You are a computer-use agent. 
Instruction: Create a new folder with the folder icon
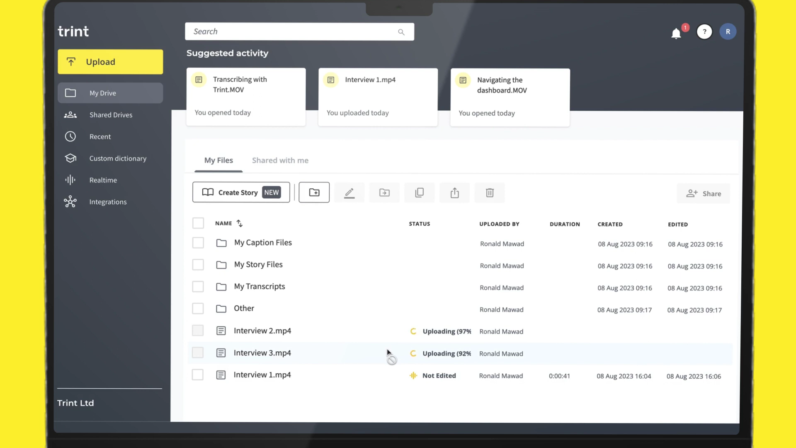tap(314, 192)
